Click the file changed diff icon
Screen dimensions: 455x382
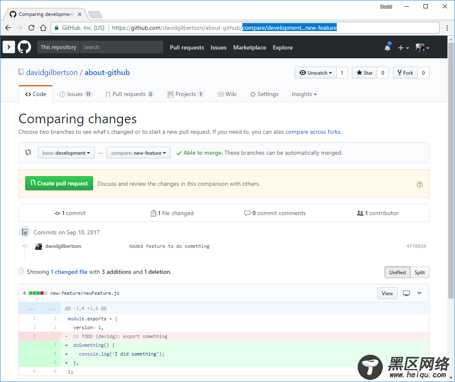pos(153,213)
